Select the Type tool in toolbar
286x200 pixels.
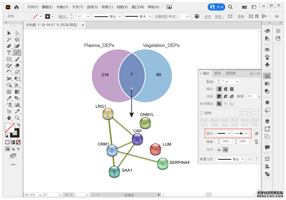pos(9,53)
